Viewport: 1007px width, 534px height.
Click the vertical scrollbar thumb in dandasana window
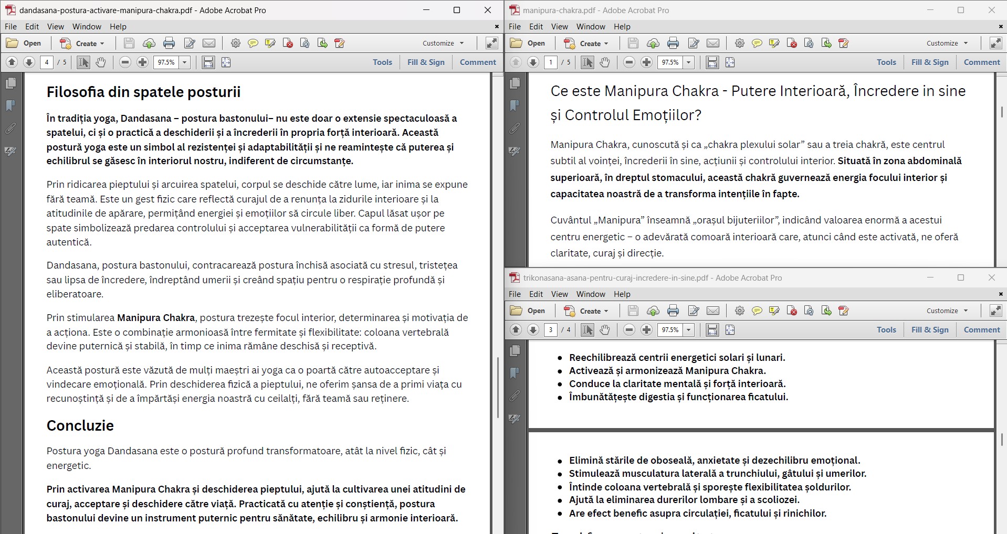pyautogui.click(x=498, y=388)
